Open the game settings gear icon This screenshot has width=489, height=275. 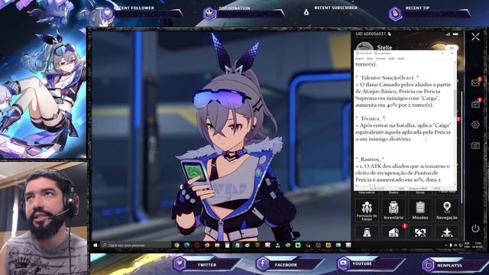475,125
